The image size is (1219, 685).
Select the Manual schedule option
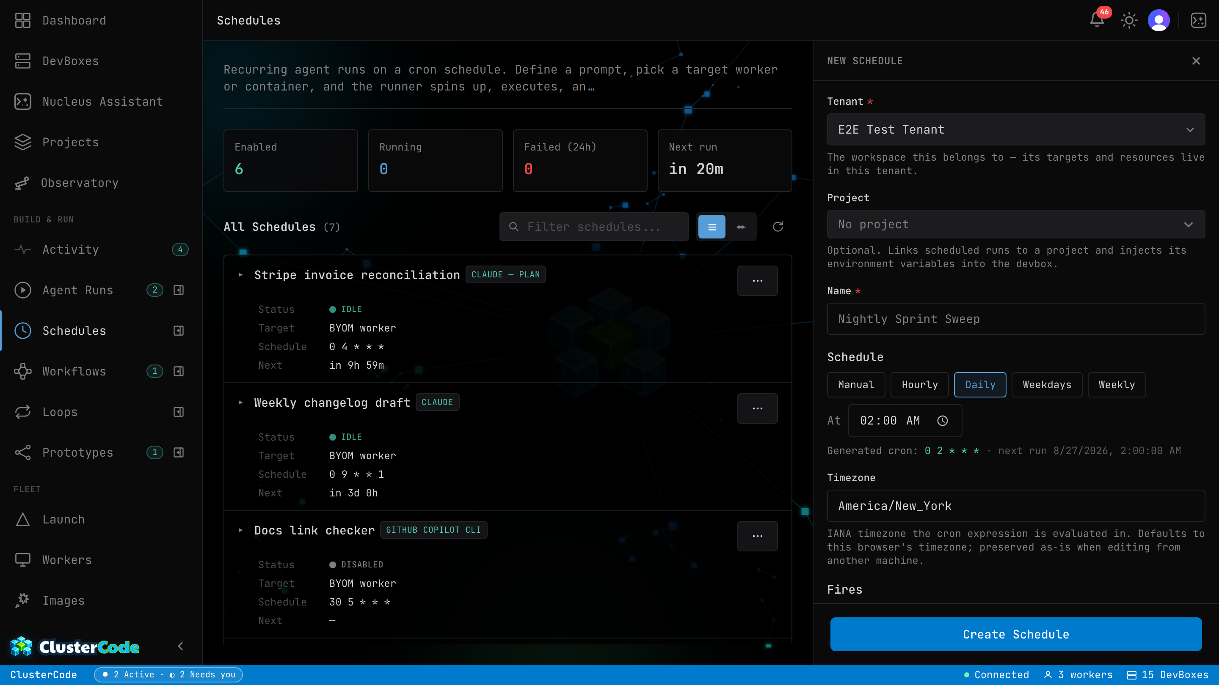click(855, 384)
